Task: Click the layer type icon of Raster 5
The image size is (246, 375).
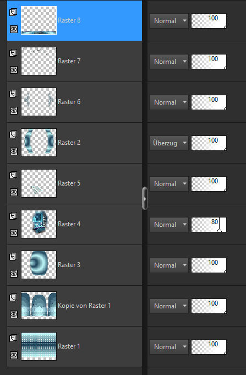Action: tap(13, 175)
